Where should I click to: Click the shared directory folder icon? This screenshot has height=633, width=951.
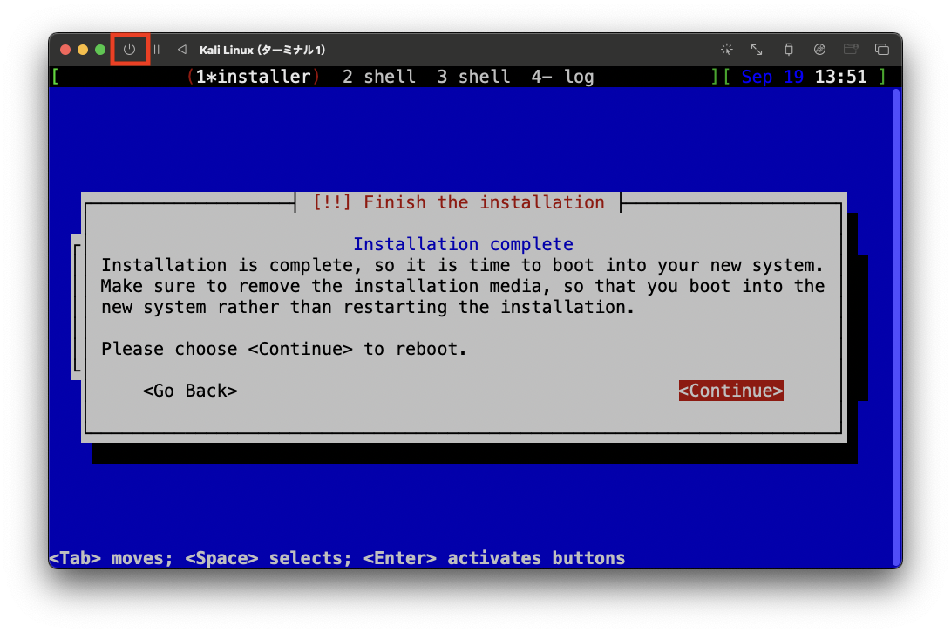point(851,50)
